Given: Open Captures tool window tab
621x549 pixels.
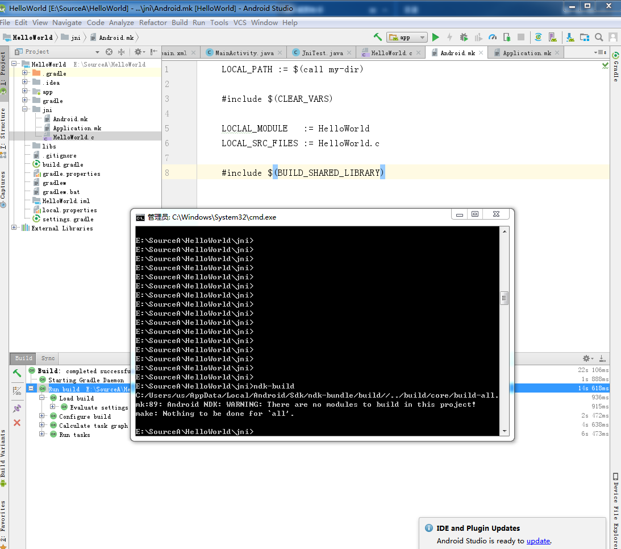Looking at the screenshot, I should (3, 189).
